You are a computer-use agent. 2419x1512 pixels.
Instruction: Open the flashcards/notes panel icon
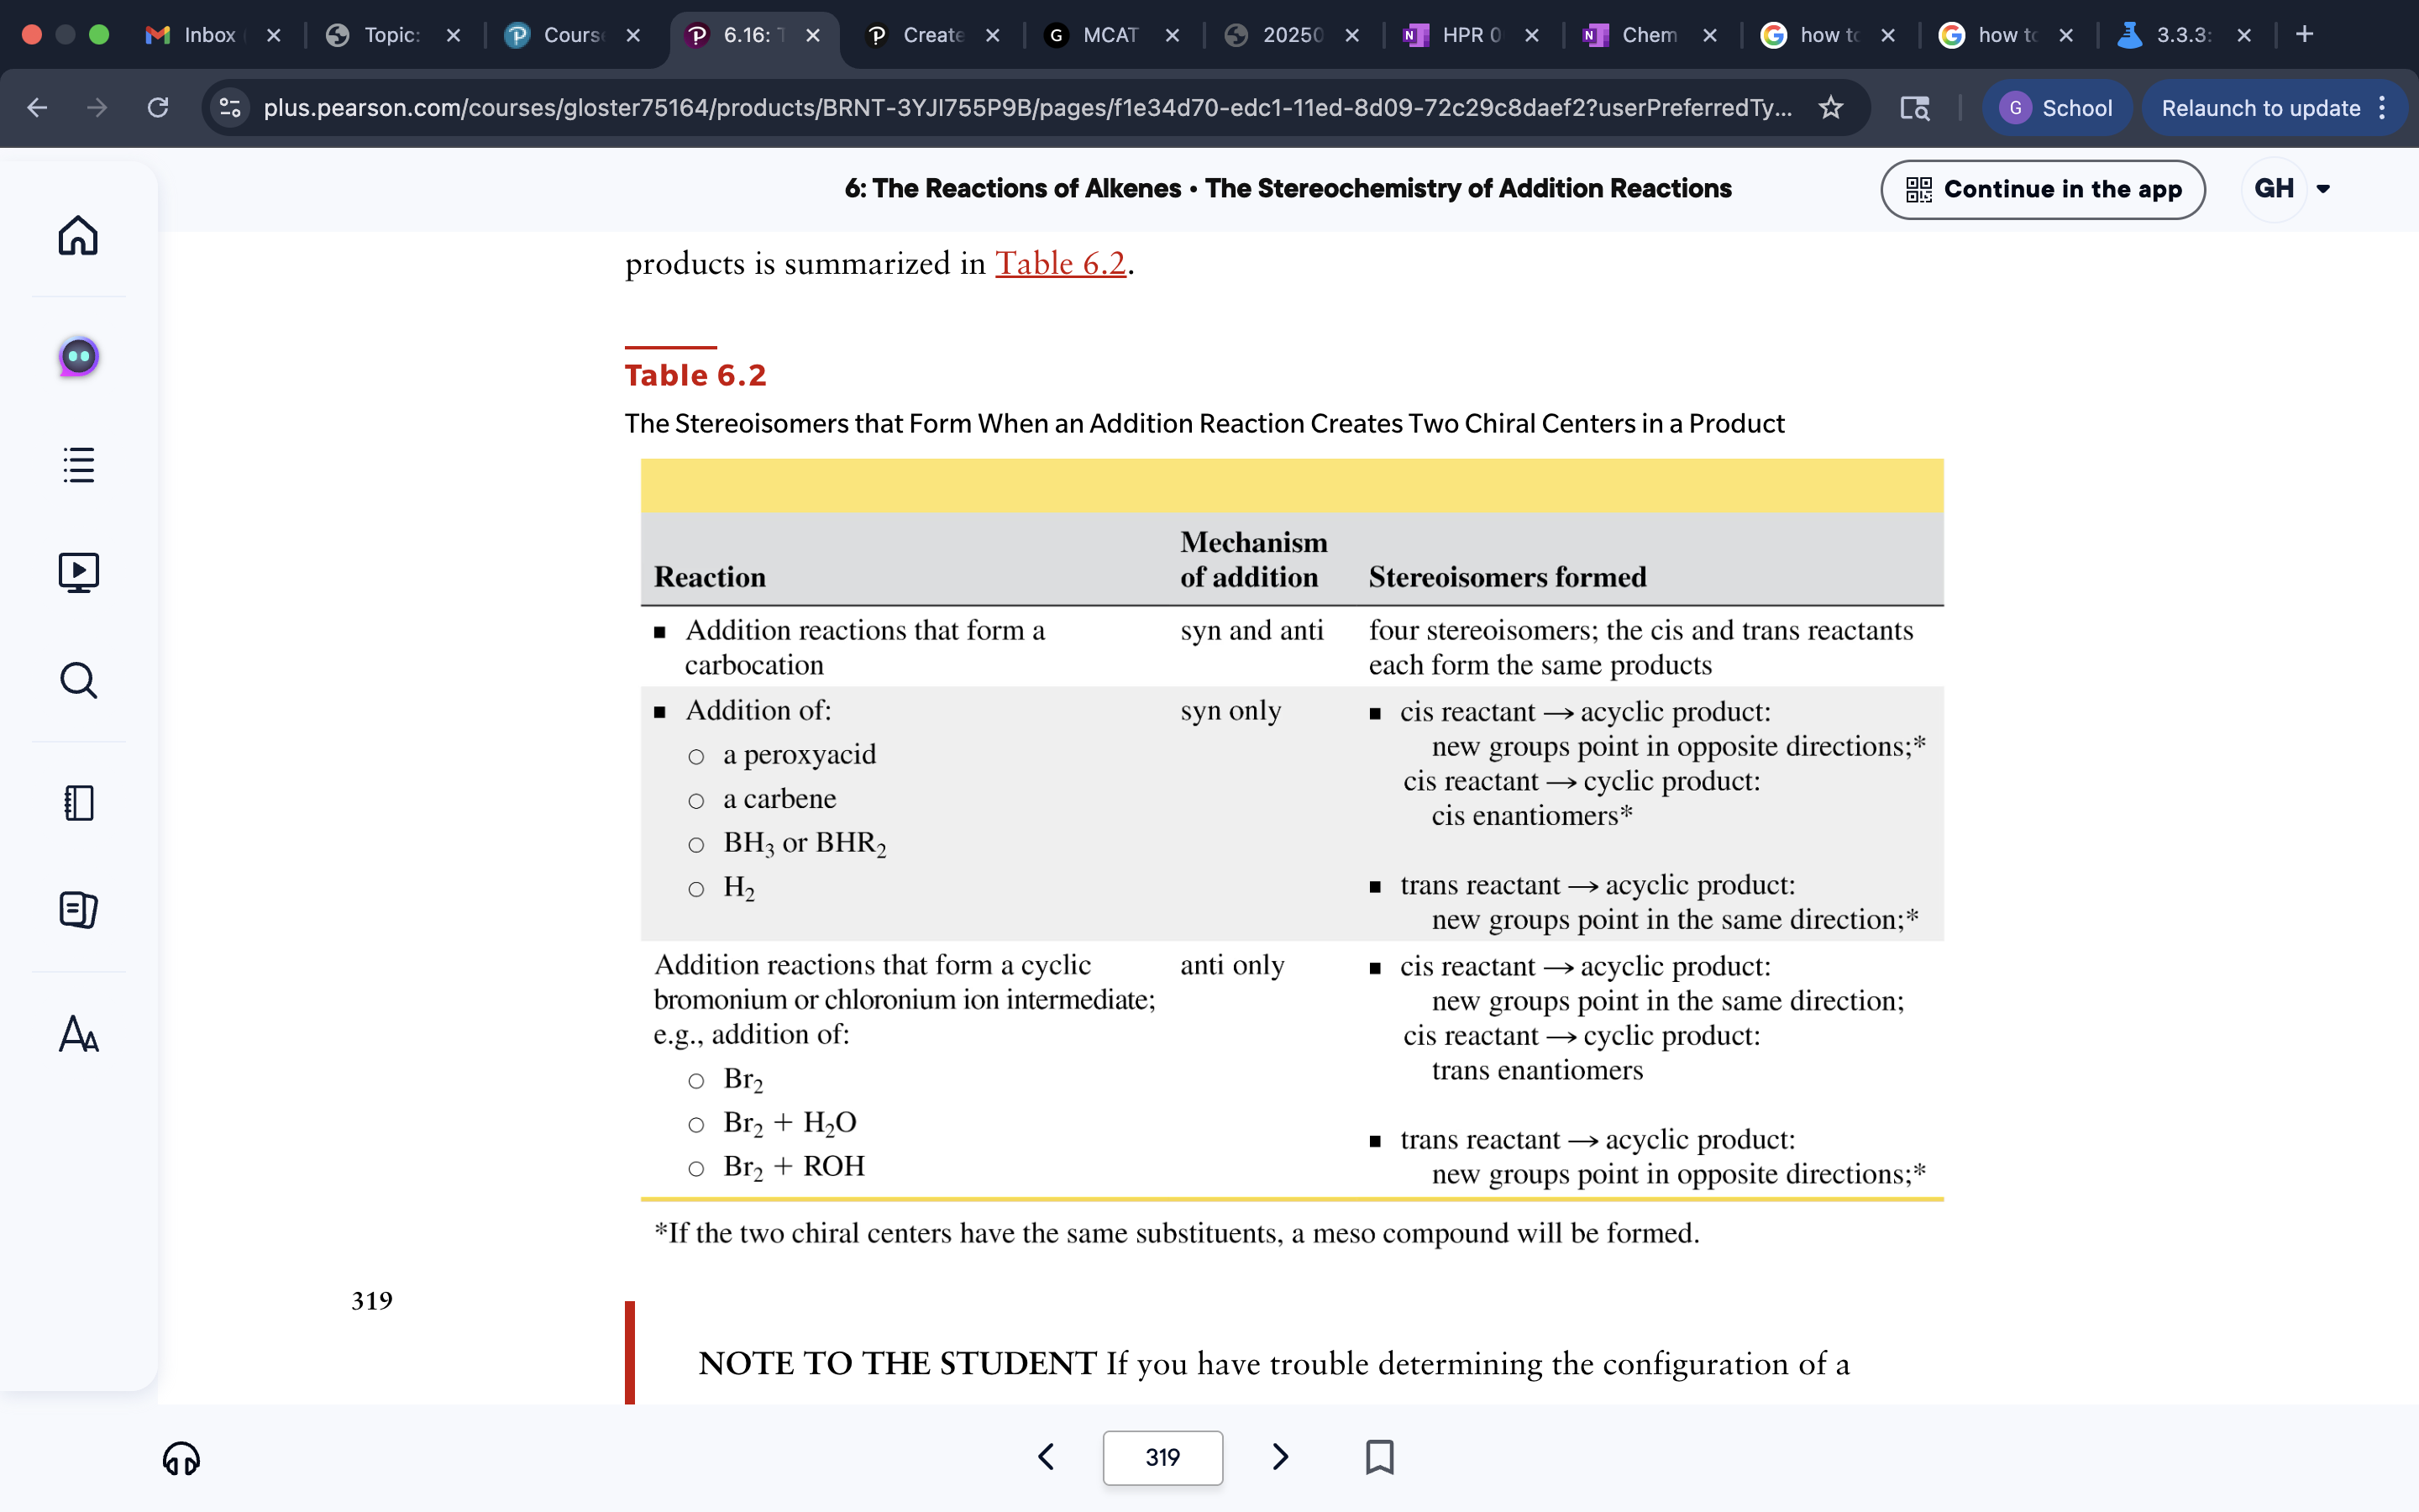coord(78,910)
